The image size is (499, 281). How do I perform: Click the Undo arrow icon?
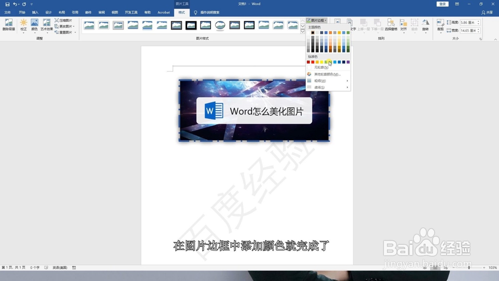tap(14, 4)
